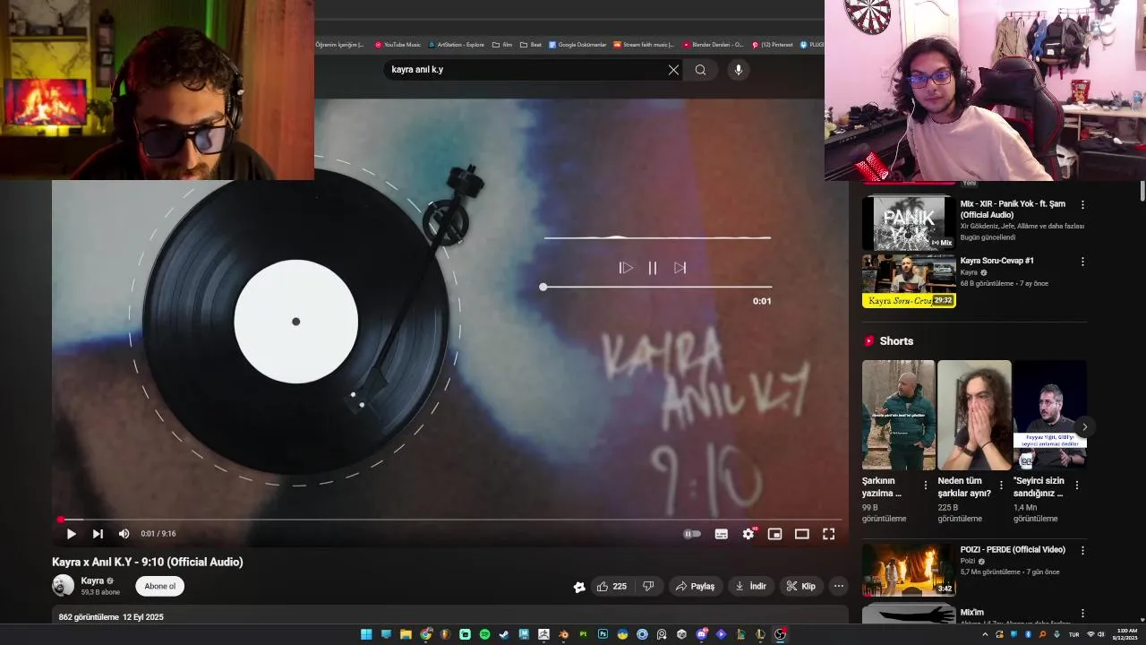Click the in-video pause overlay icon
This screenshot has height=645, width=1146.
tap(653, 268)
